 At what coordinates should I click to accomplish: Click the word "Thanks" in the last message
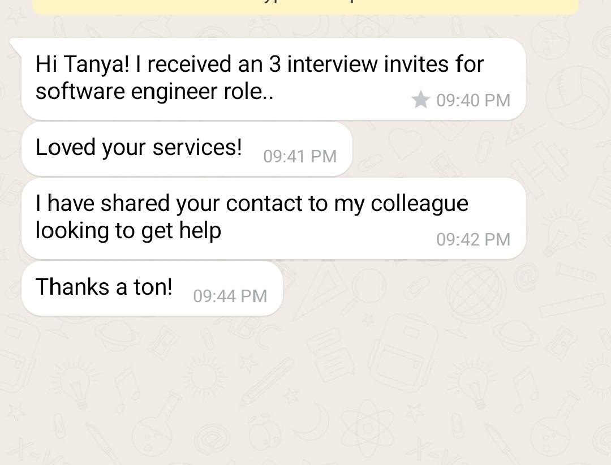tap(74, 287)
